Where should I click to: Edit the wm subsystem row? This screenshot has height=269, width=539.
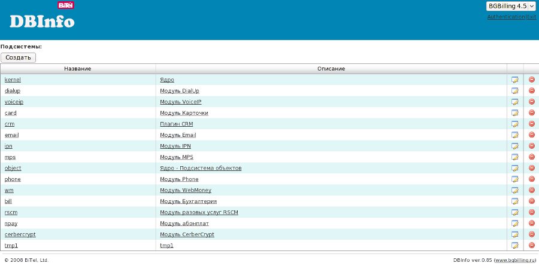click(515, 190)
